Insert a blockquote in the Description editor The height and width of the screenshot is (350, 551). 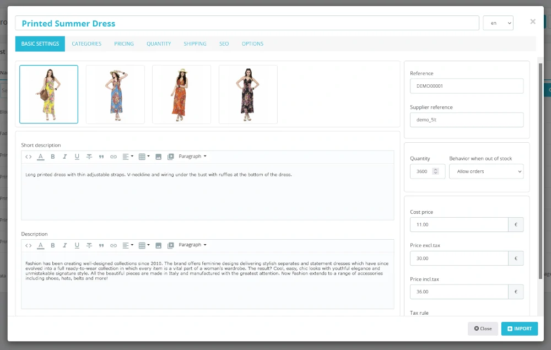[101, 245]
